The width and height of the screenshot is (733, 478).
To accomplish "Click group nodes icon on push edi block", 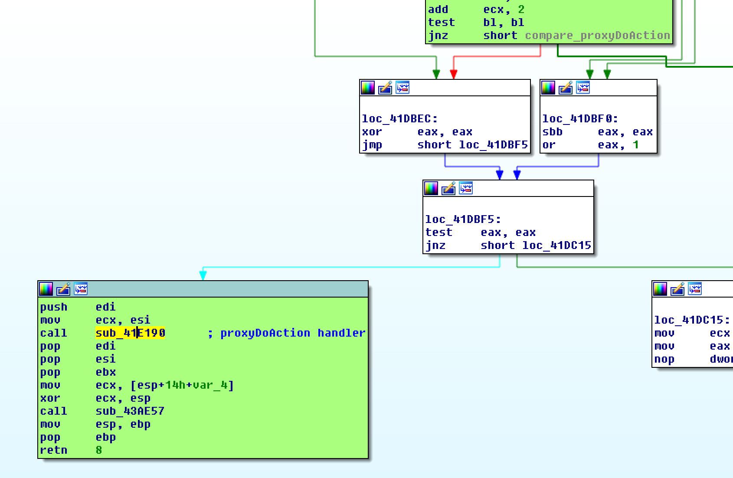I will [81, 289].
